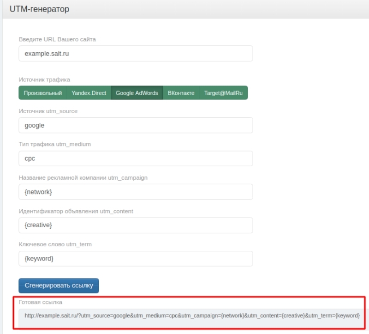This screenshot has width=369, height=334.
Task: Click the UTM-генератор header title
Action: (39, 9)
